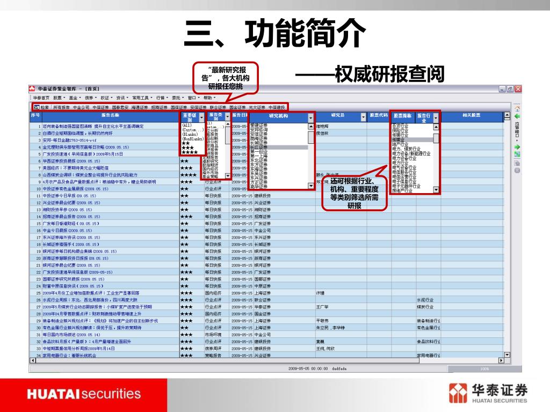Choose (All) in the 重要级别 filter list

click(186, 125)
